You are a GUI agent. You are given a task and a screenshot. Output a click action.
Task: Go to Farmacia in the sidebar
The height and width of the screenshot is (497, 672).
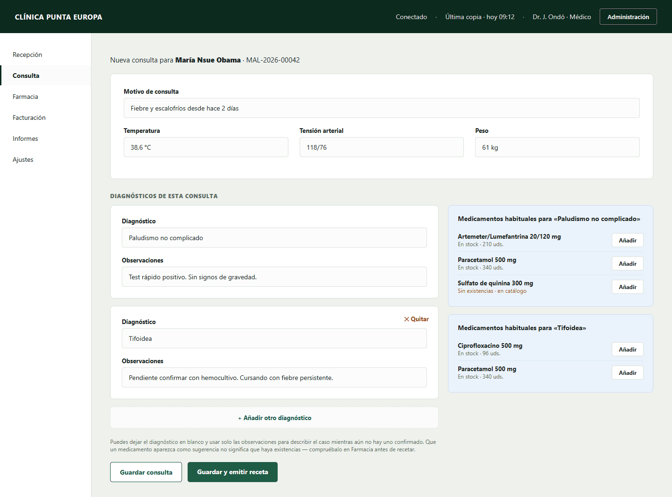[46, 97]
